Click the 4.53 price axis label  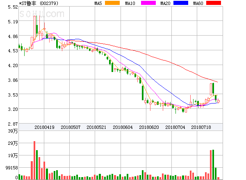[13, 51]
